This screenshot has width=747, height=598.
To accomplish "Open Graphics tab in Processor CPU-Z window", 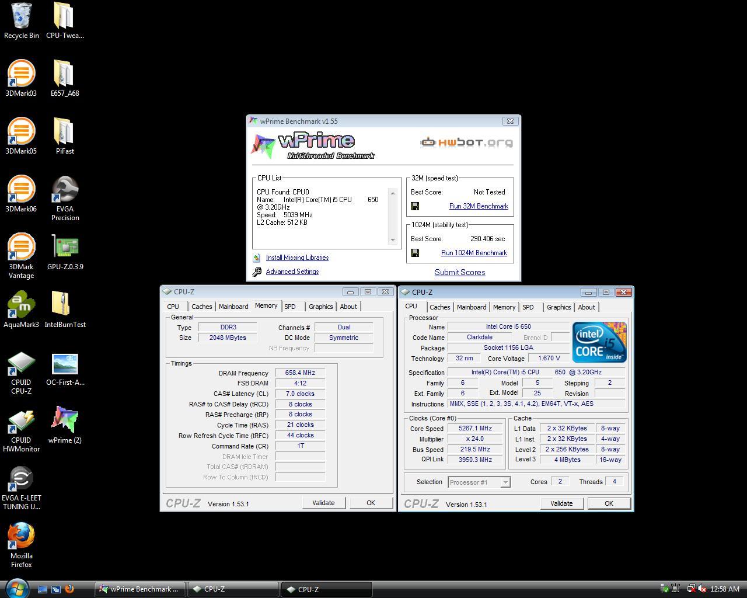I will [x=559, y=307].
